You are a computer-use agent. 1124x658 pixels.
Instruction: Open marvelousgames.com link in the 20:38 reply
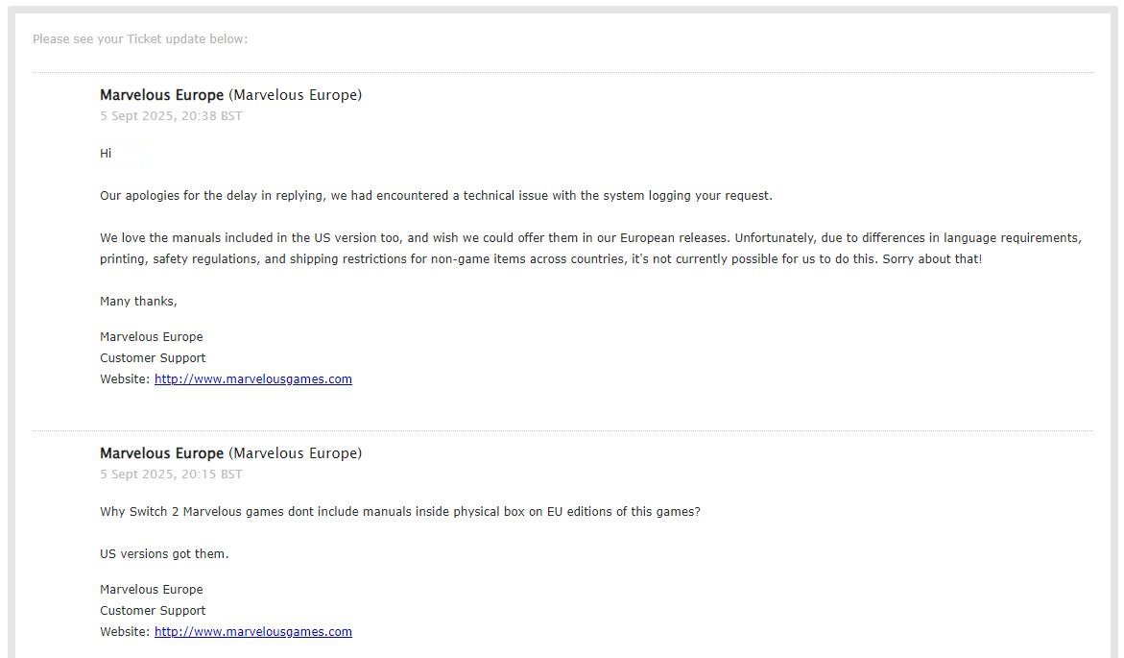coord(253,378)
